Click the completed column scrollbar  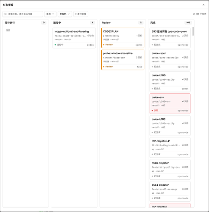(193, 31)
